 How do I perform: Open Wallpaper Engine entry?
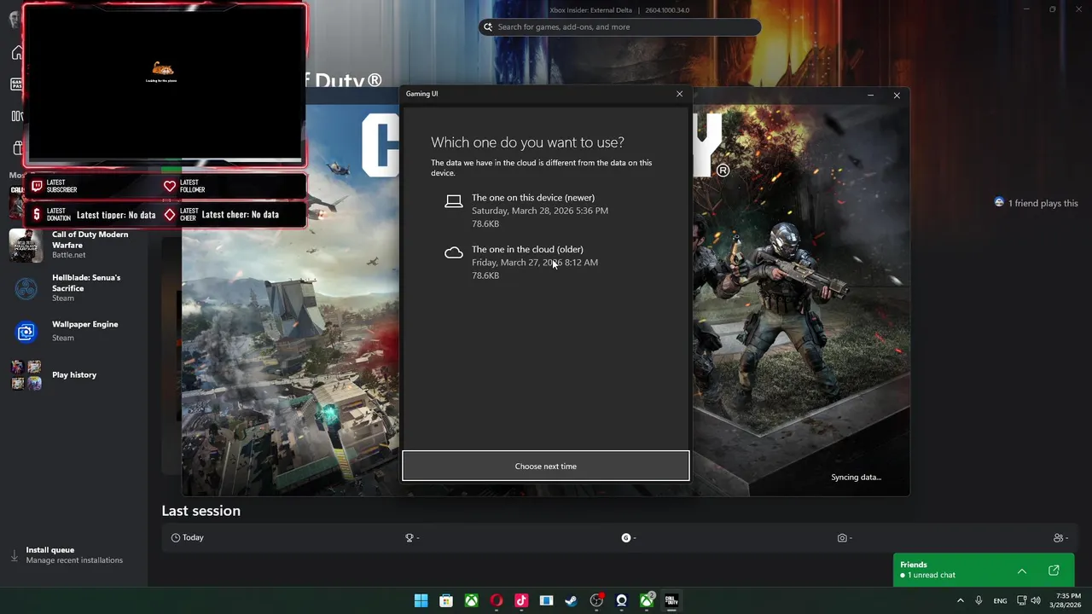[74, 331]
